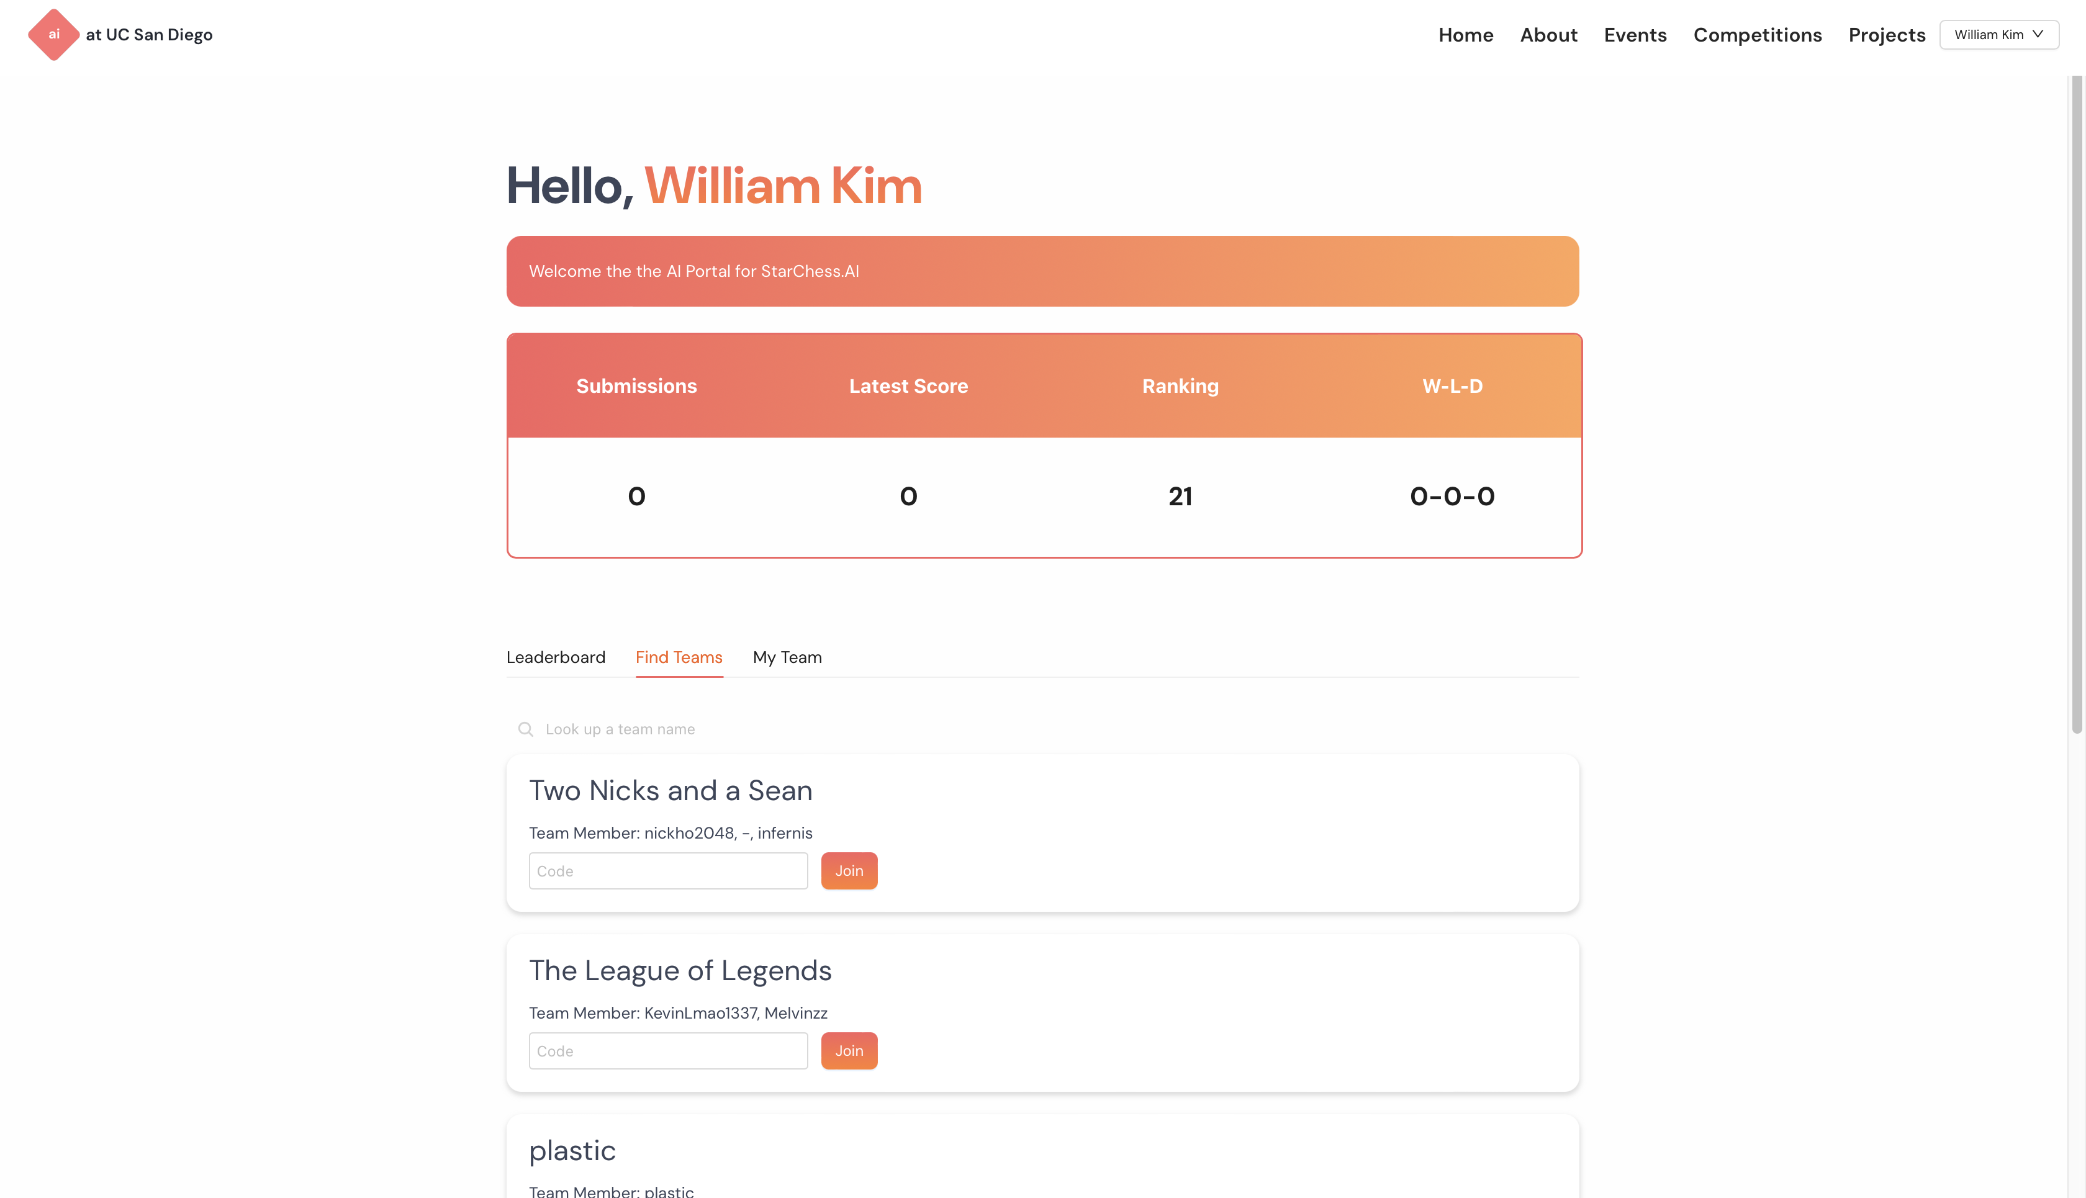
Task: Open the Competitions menu item
Action: [x=1757, y=35]
